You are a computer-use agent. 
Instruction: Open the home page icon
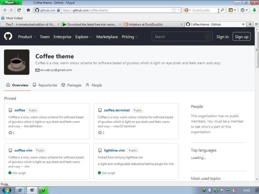click(x=28, y=10)
